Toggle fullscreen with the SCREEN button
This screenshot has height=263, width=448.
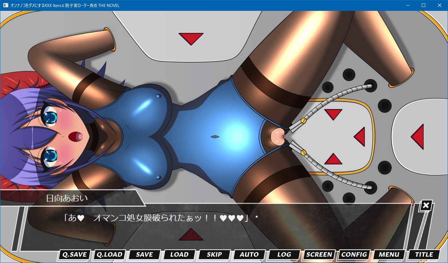[319, 255]
